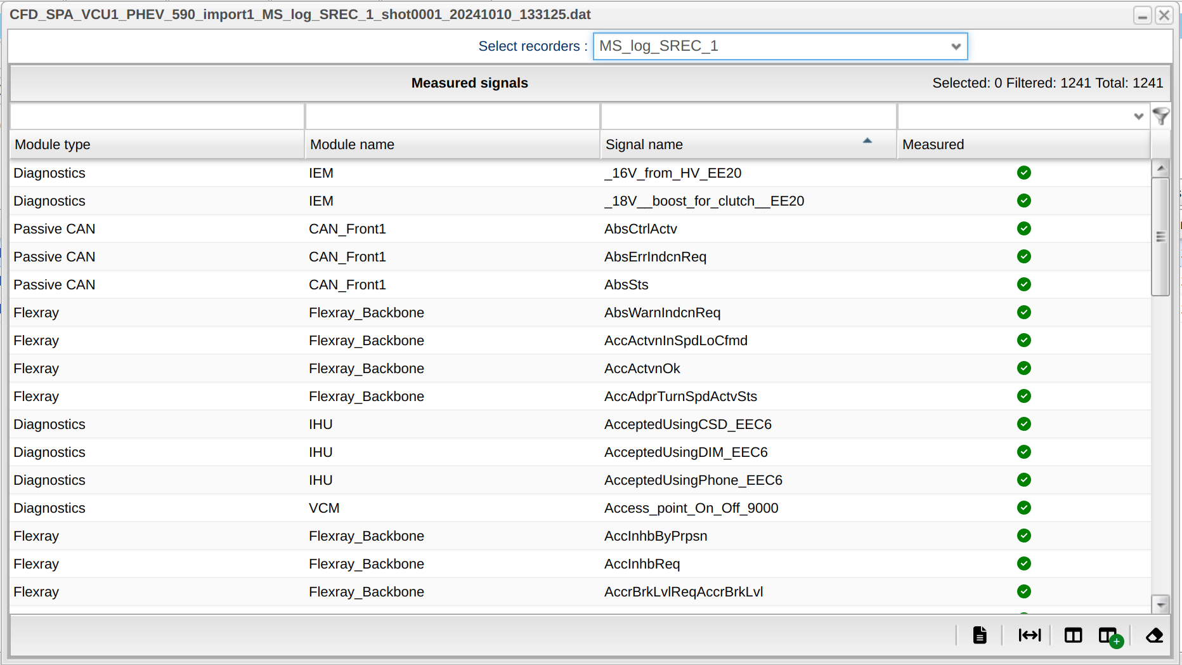This screenshot has height=665, width=1182.
Task: Click the document report icon in bottom toolbar
Action: click(980, 635)
